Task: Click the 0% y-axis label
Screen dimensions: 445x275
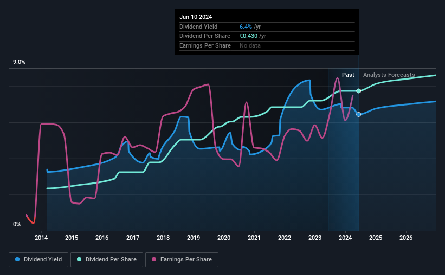Action: point(17,224)
